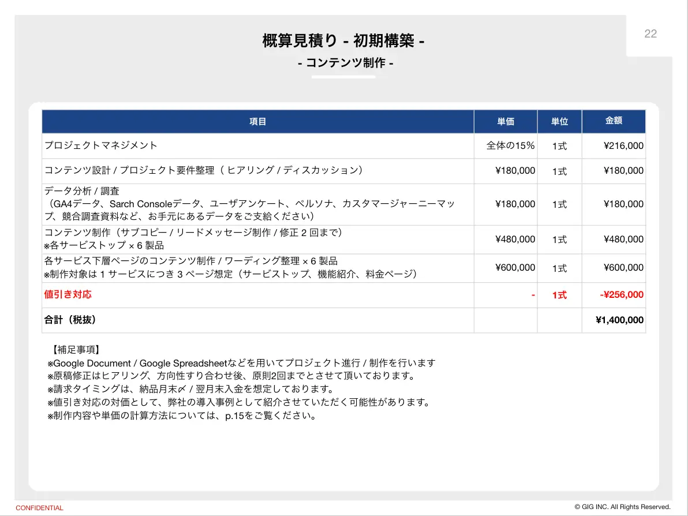This screenshot has width=688, height=516.
Task: Click the note ※各サービストップ × 6 製品
Action: tap(104, 245)
